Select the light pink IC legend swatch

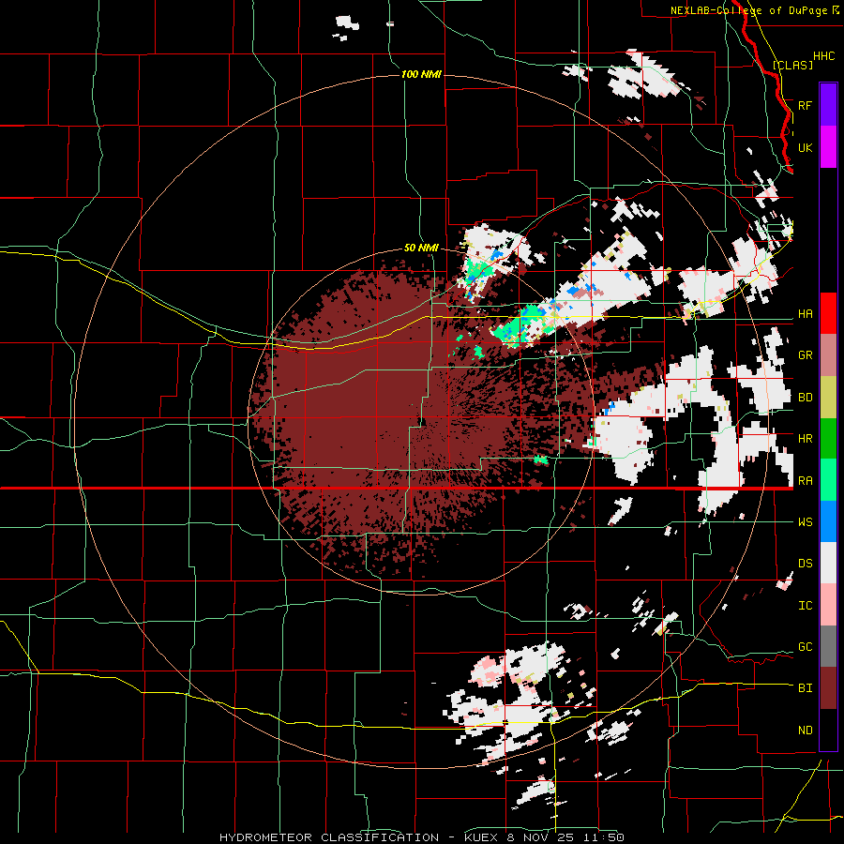(x=828, y=605)
